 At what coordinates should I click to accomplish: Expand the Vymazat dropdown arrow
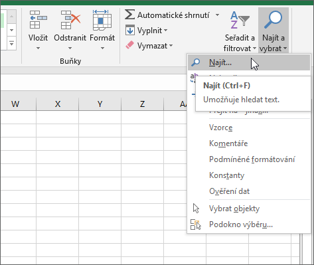coord(171,46)
